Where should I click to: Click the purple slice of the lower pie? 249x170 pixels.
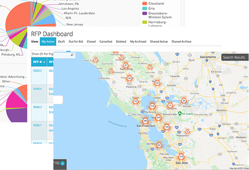point(18,115)
